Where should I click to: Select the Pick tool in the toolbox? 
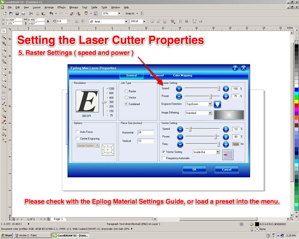click(4, 31)
